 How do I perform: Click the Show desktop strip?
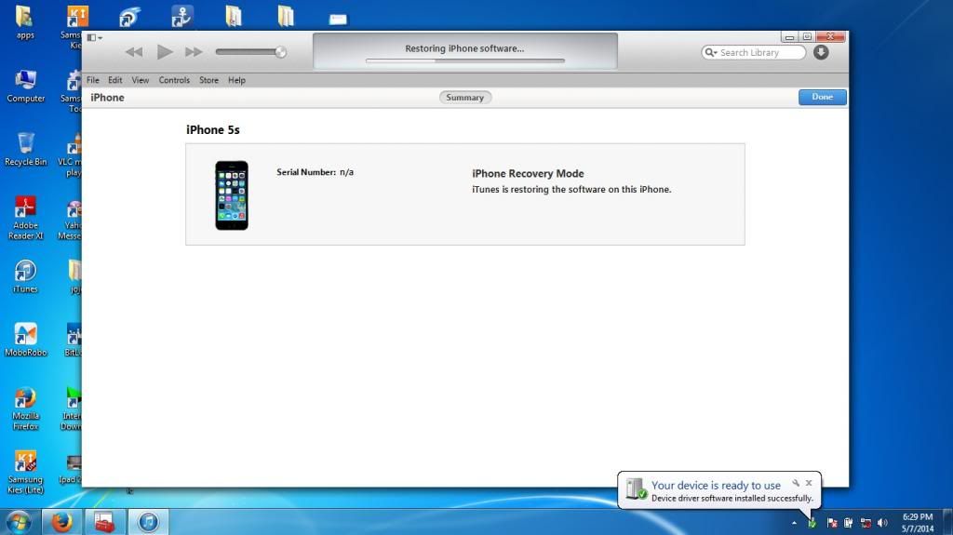[x=947, y=522]
